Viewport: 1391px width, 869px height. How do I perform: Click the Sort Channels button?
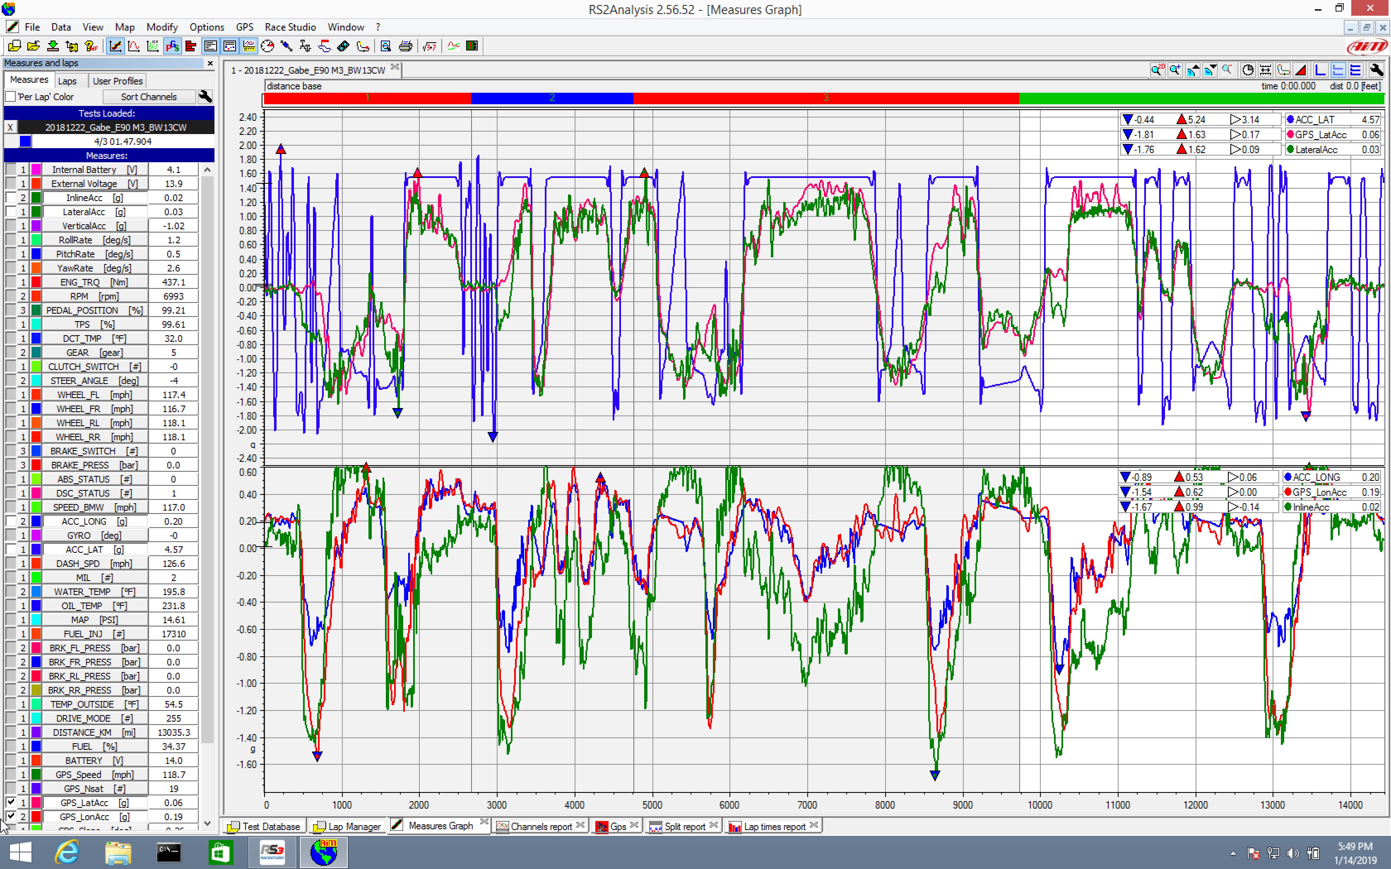[x=149, y=96]
